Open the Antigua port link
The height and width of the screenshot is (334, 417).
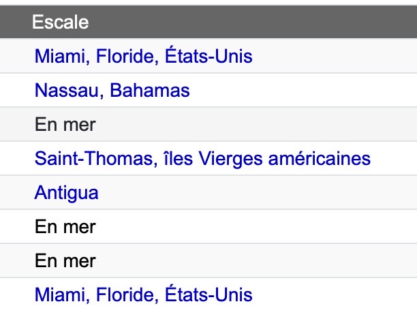(67, 192)
